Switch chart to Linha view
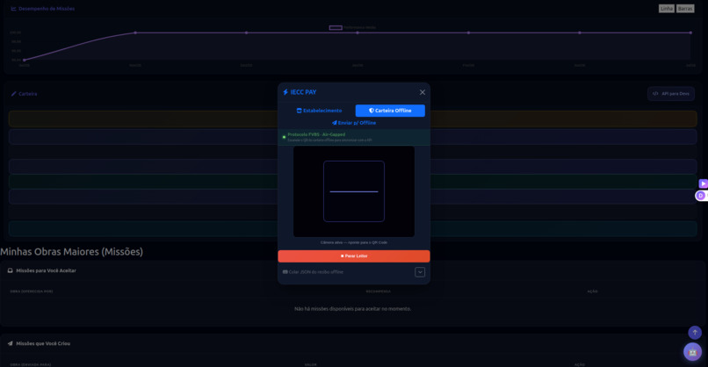Image resolution: width=708 pixels, height=367 pixels. click(667, 9)
